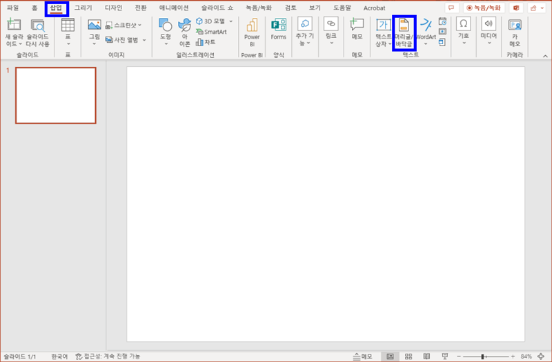
Task: Click the Forms icon
Action: pyautogui.click(x=279, y=26)
